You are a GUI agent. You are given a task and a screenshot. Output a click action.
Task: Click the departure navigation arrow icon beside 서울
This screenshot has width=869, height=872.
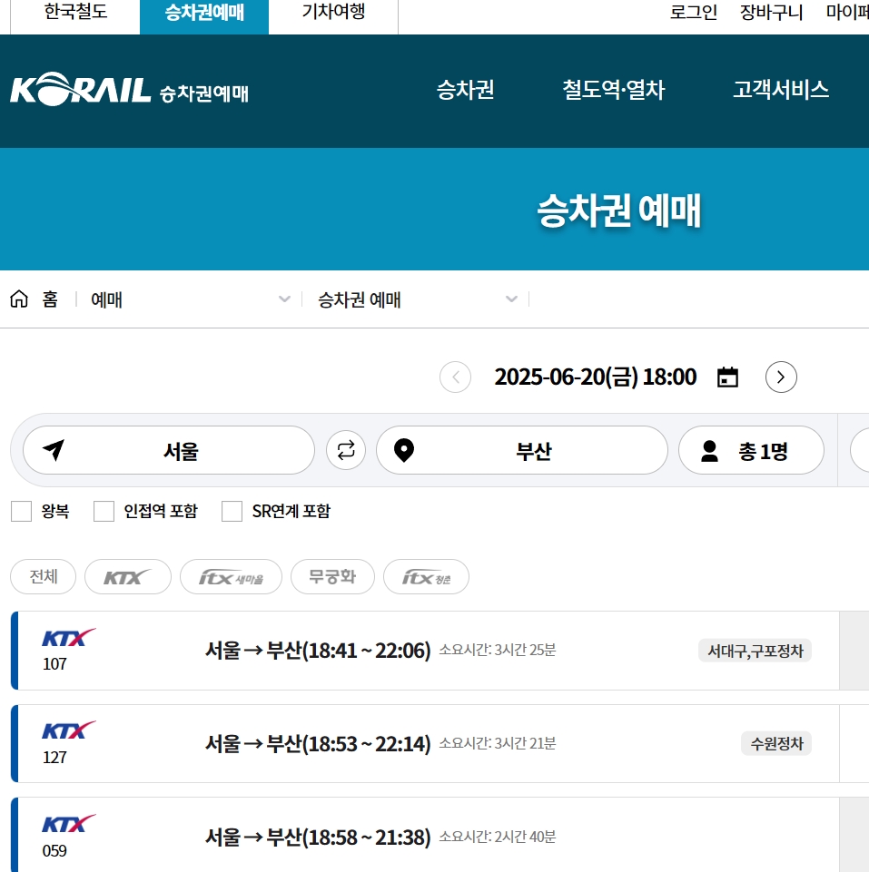[53, 450]
